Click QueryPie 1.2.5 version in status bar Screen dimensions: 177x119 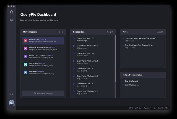tap(163, 108)
